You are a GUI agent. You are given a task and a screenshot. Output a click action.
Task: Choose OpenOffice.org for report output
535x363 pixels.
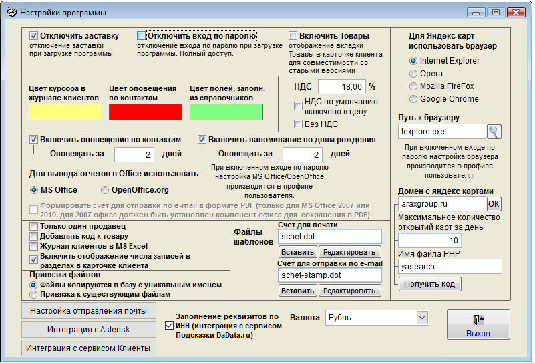pyautogui.click(x=104, y=190)
